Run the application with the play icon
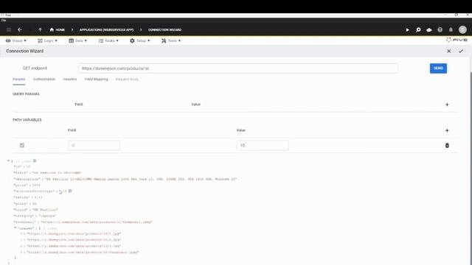472x265 pixels. click(407, 29)
